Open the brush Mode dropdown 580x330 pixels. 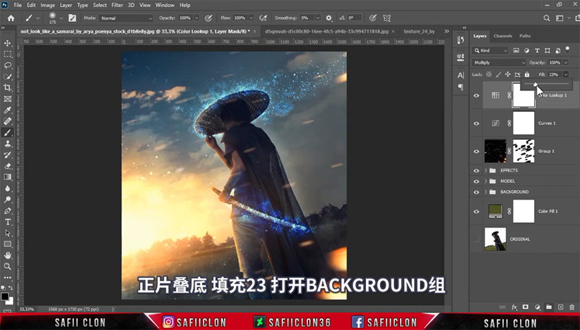126,18
